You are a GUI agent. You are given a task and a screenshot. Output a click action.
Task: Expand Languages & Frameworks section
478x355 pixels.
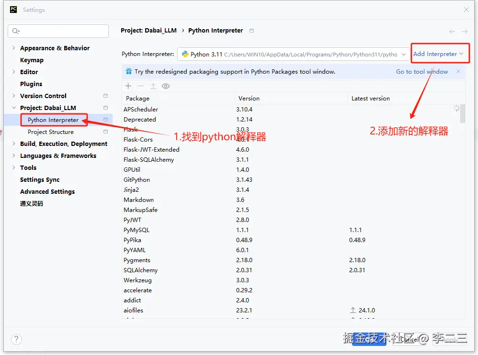(x=14, y=155)
